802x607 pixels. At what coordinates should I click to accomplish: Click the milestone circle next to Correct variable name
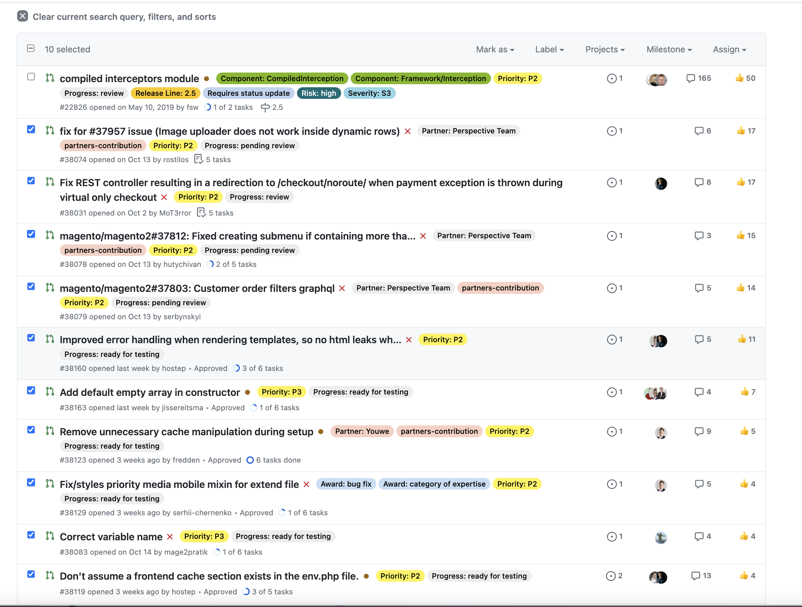point(612,537)
